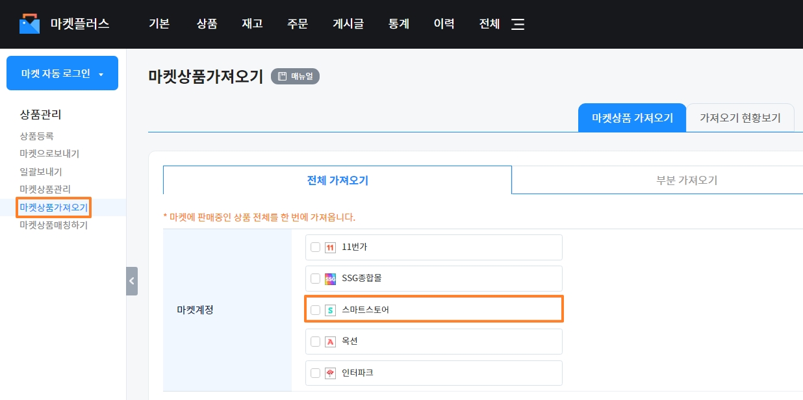Open the 기본 top menu
The image size is (803, 400).
pos(159,24)
